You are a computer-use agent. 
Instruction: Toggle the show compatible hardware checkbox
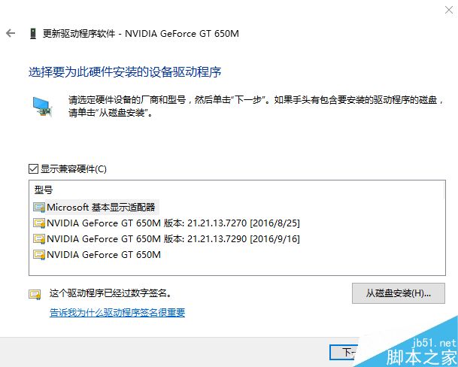[x=33, y=169]
